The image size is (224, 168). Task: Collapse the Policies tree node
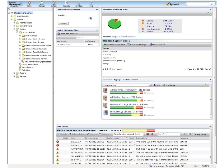tap(14, 29)
